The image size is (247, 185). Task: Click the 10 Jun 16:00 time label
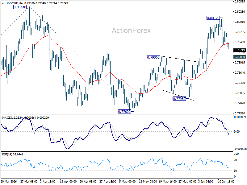click(x=226, y=182)
